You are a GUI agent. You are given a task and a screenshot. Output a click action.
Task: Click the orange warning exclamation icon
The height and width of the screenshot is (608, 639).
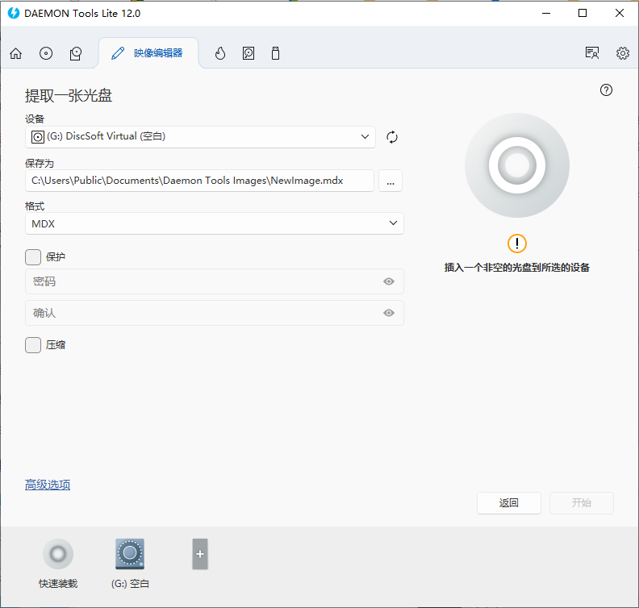click(x=516, y=244)
